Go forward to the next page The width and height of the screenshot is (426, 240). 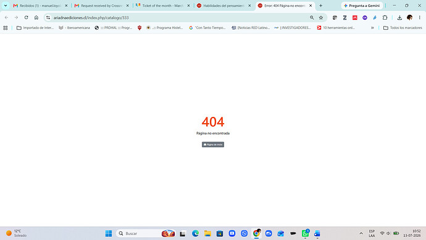(x=16, y=17)
